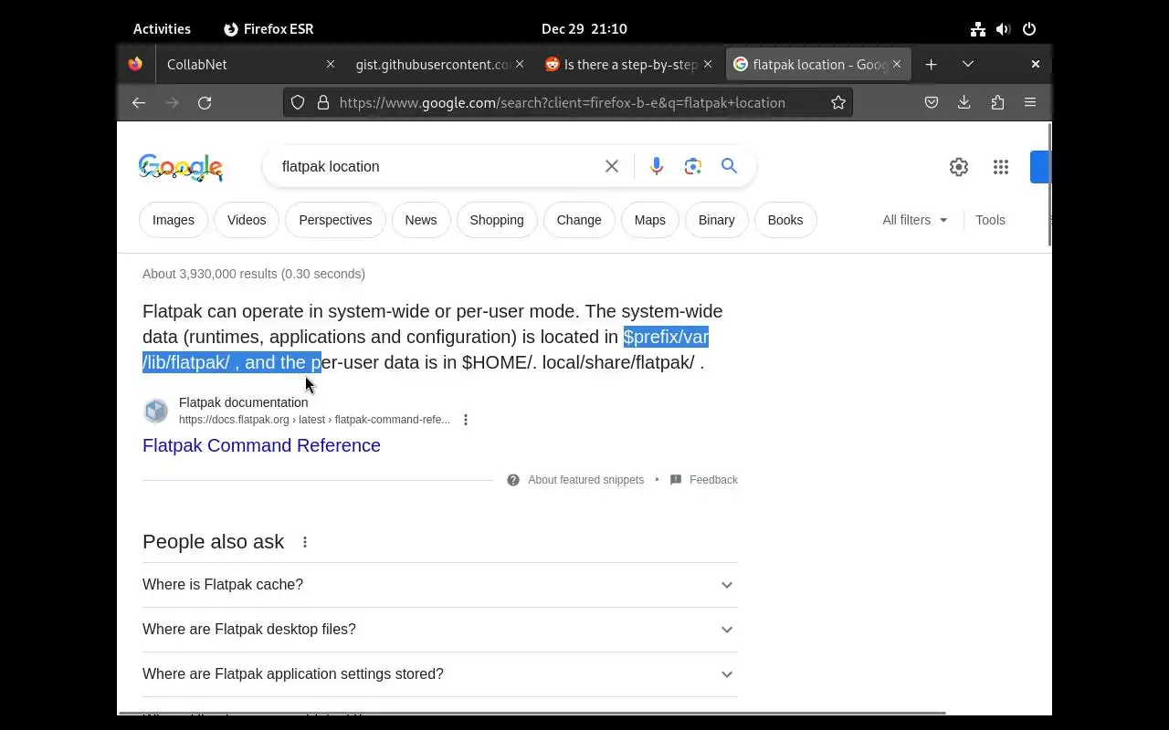
Task: Open Firefox application hamburger menu
Action: pos(1030,103)
